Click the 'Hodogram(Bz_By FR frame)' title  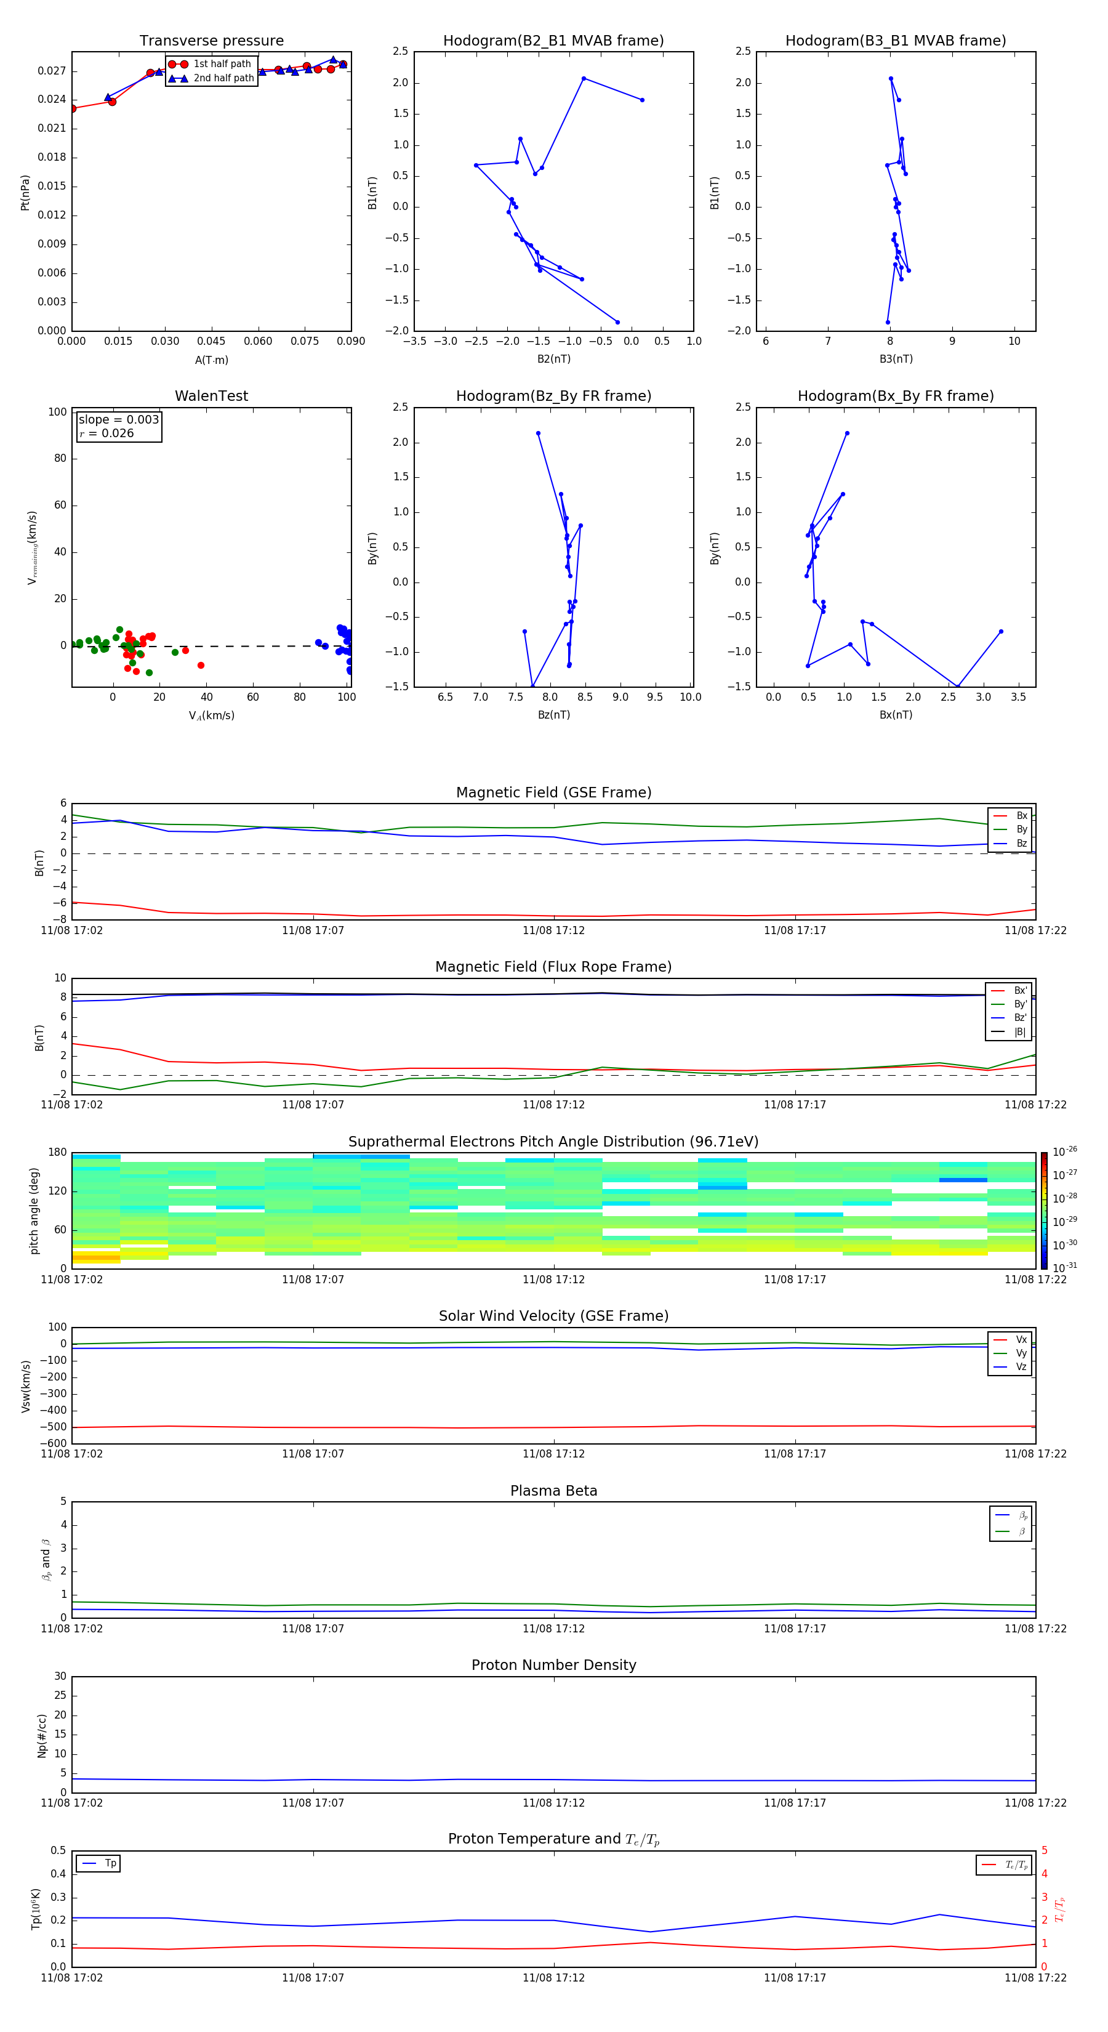(x=553, y=396)
